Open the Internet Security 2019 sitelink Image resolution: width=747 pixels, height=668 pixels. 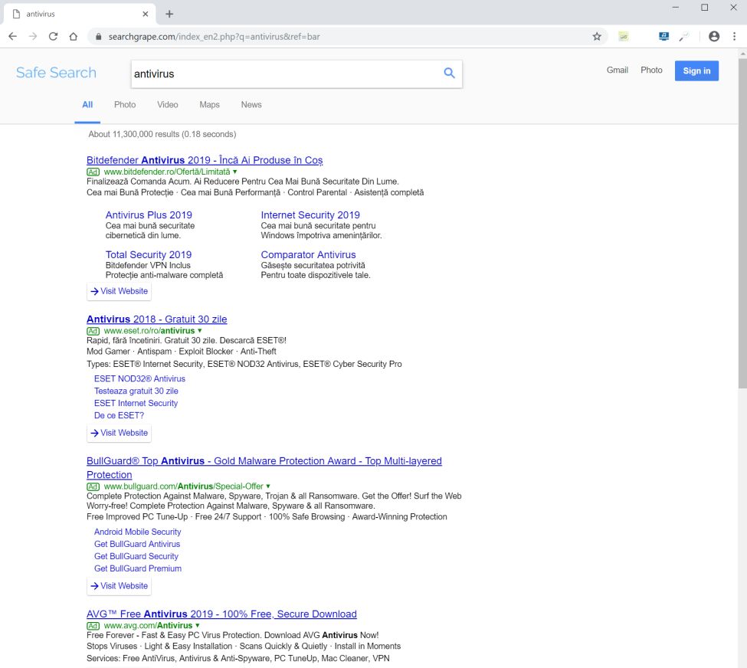(x=310, y=215)
